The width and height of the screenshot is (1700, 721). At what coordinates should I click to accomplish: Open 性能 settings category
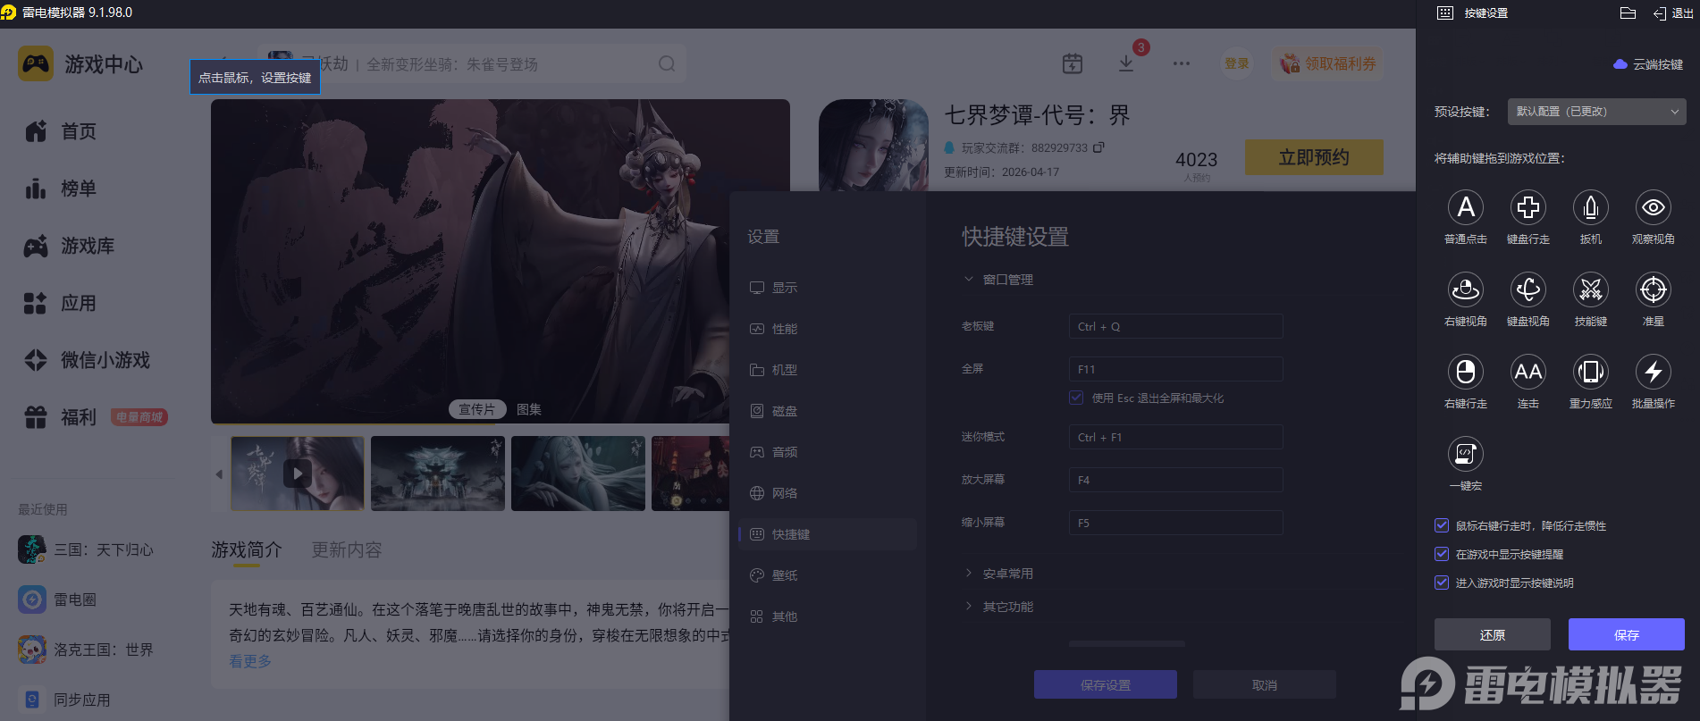(x=828, y=329)
